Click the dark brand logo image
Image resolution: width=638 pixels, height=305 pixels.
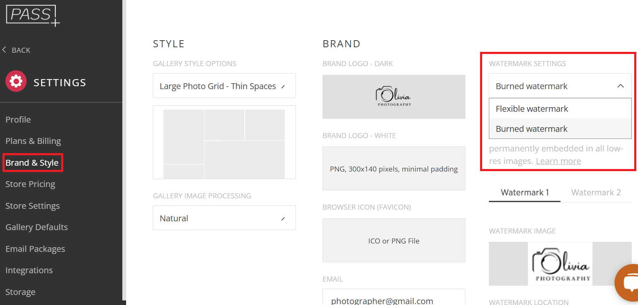(394, 97)
